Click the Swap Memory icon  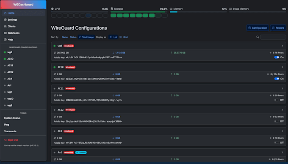click(x=230, y=8)
